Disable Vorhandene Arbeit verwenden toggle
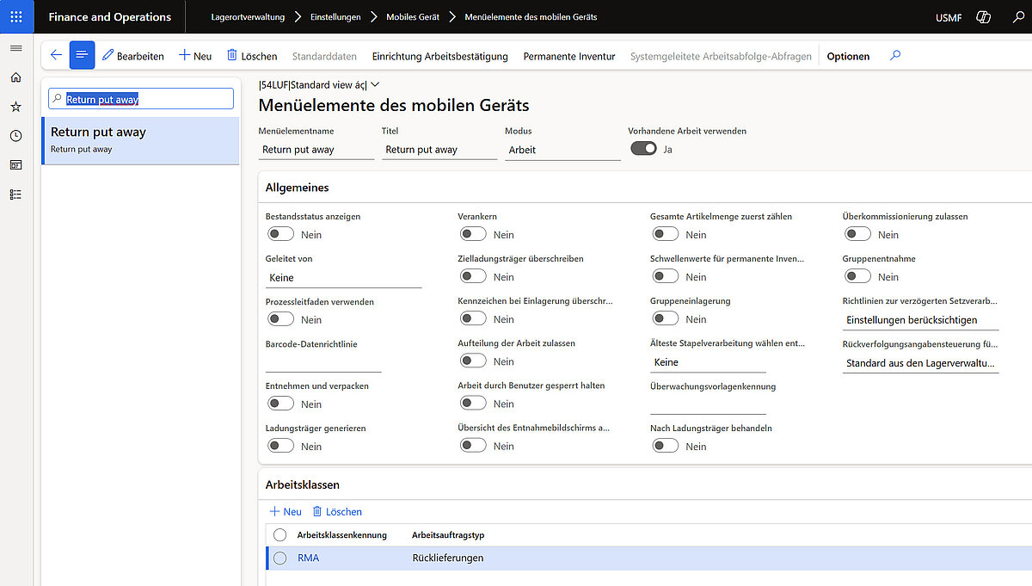Screen dimensions: 1032x586 coord(642,148)
